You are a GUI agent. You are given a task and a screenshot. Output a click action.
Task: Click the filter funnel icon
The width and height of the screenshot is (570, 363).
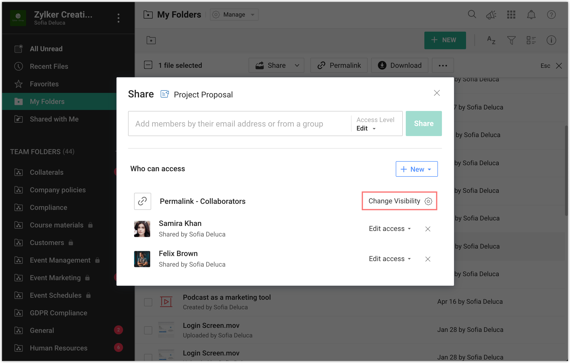pyautogui.click(x=511, y=40)
